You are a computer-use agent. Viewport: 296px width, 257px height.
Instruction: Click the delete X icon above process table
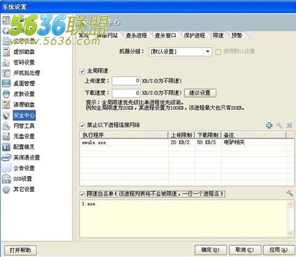point(289,125)
